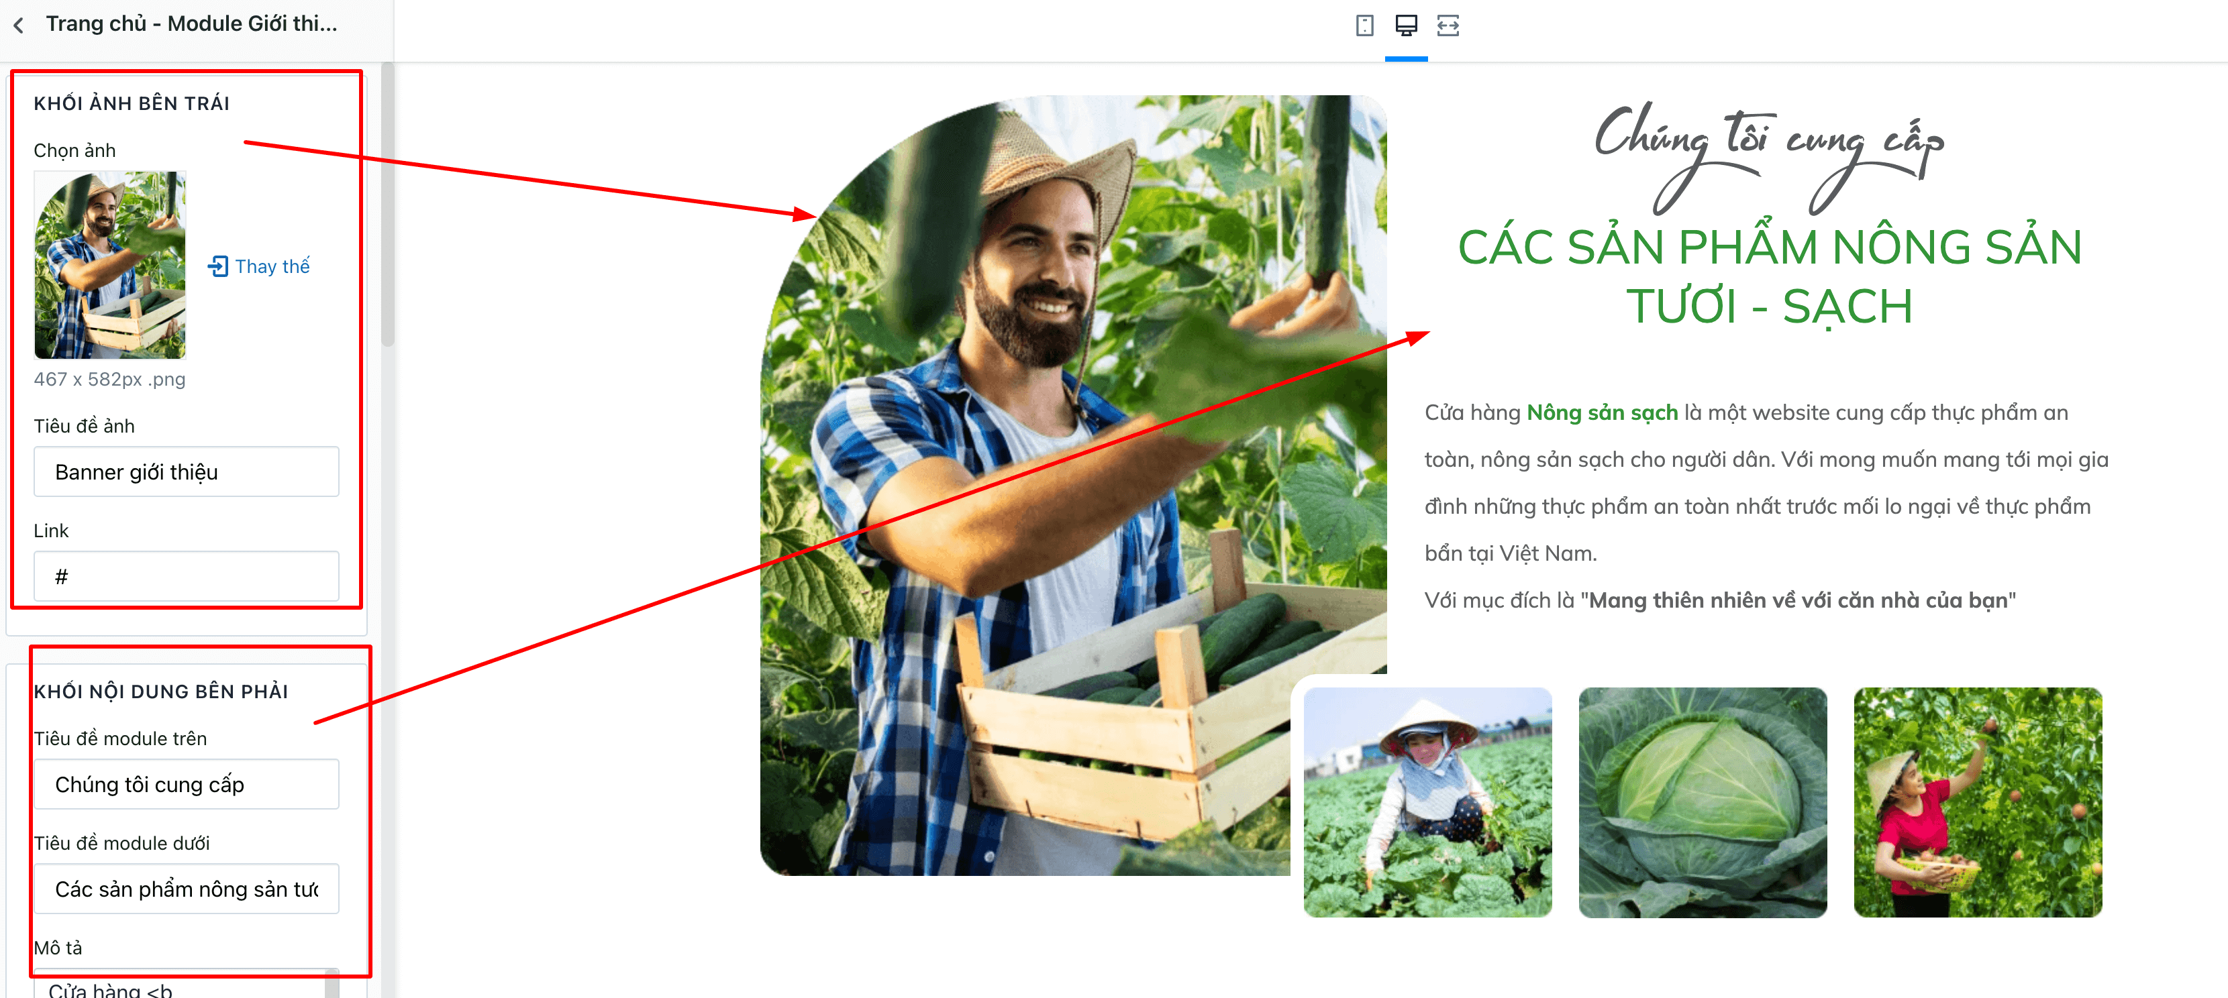Select the farmer thumbnail under Chọn ảnh
The image size is (2228, 998).
(110, 264)
